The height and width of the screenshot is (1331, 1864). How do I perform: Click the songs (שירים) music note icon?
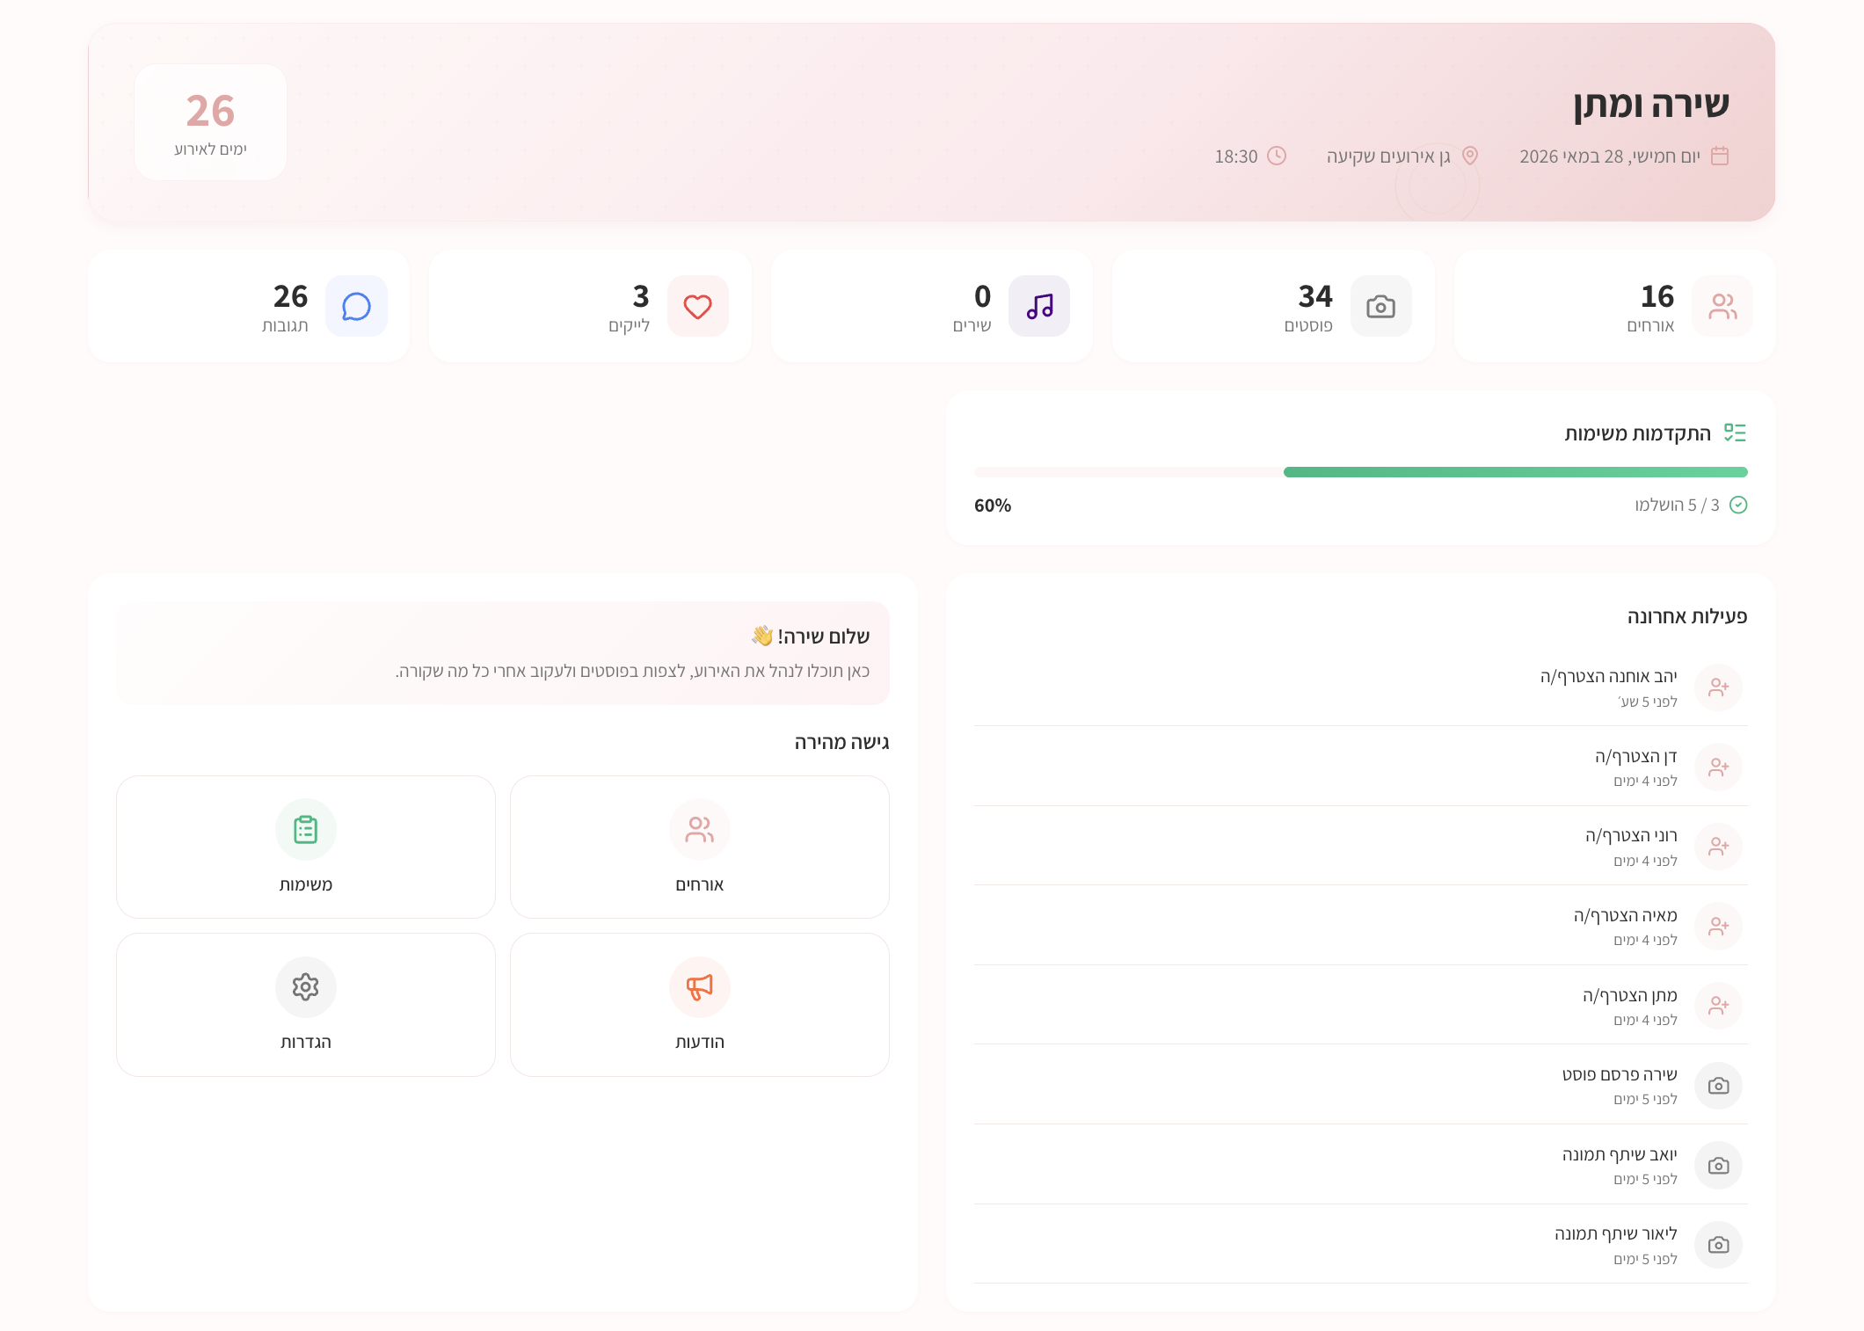[x=1039, y=306]
